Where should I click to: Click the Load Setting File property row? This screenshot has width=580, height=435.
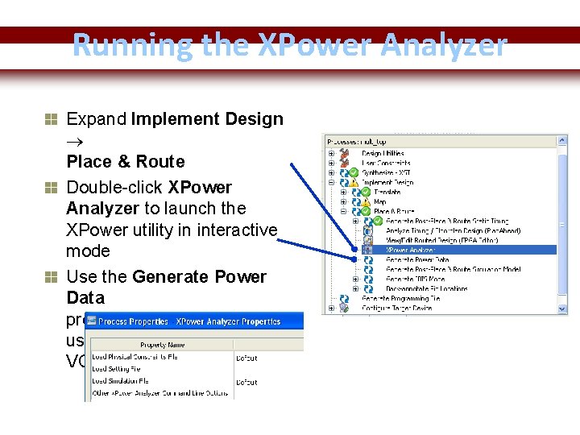[x=116, y=369]
